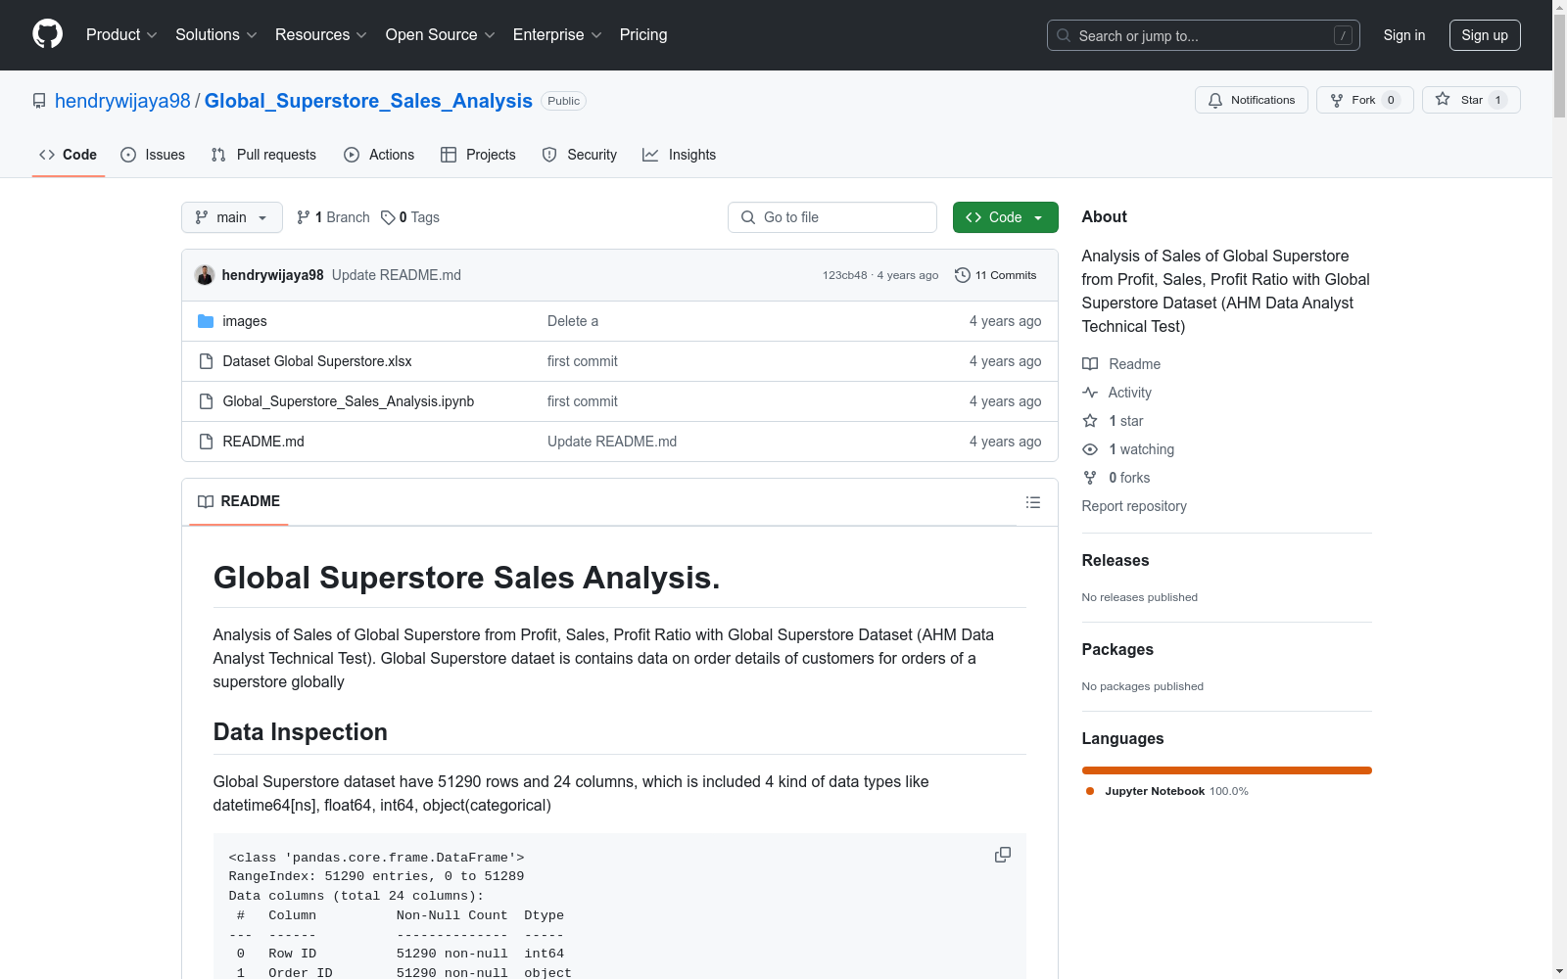This screenshot has height=979, width=1567.
Task: Click Jupyter Notebook language link
Action: [x=1167, y=791]
